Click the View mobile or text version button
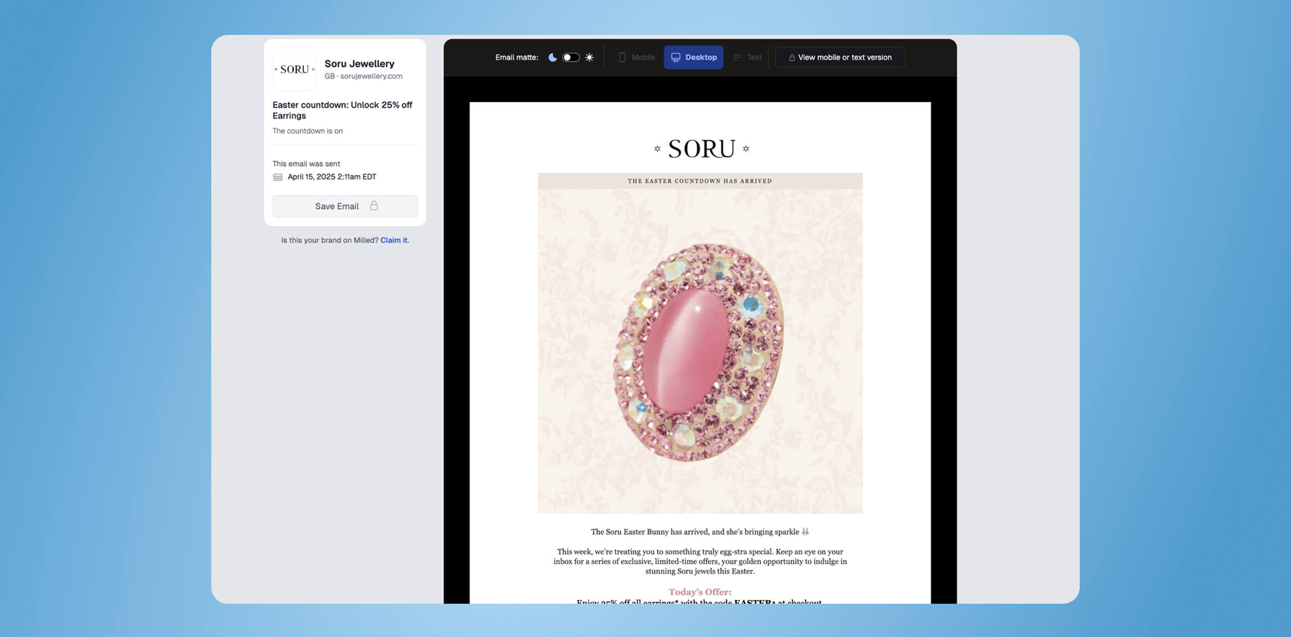This screenshot has height=637, width=1291. tap(839, 57)
